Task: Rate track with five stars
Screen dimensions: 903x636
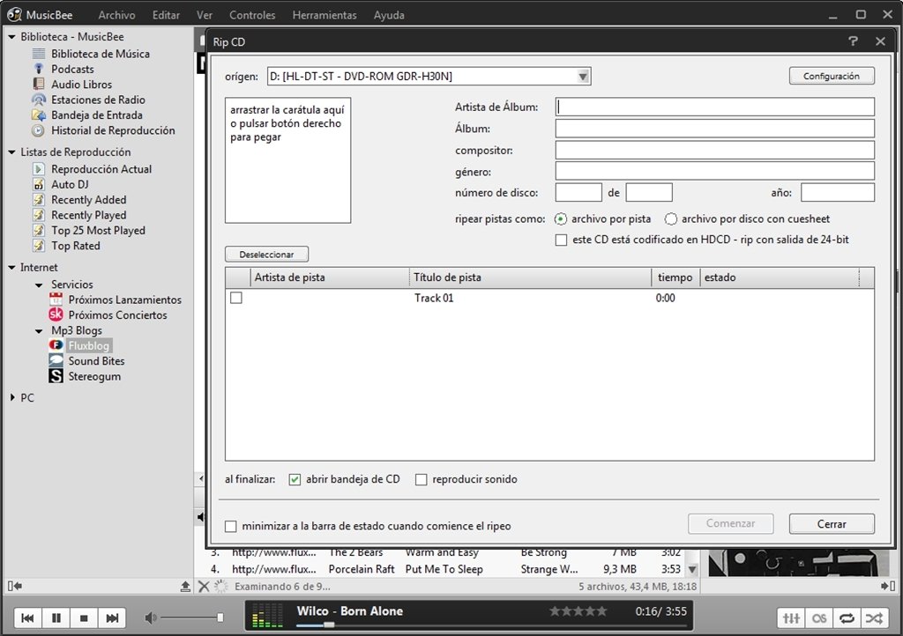Action: 601,611
